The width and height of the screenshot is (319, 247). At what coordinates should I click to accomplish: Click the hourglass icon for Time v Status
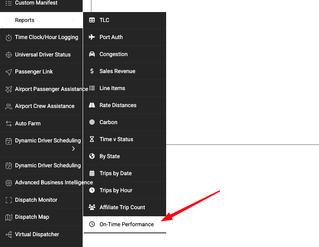point(92,139)
